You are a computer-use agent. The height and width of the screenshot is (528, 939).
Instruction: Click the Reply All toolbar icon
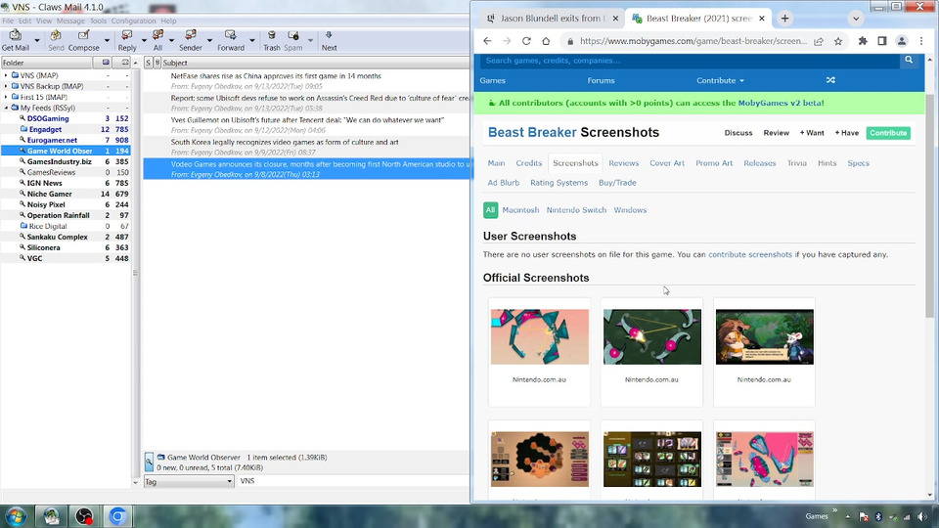click(157, 40)
